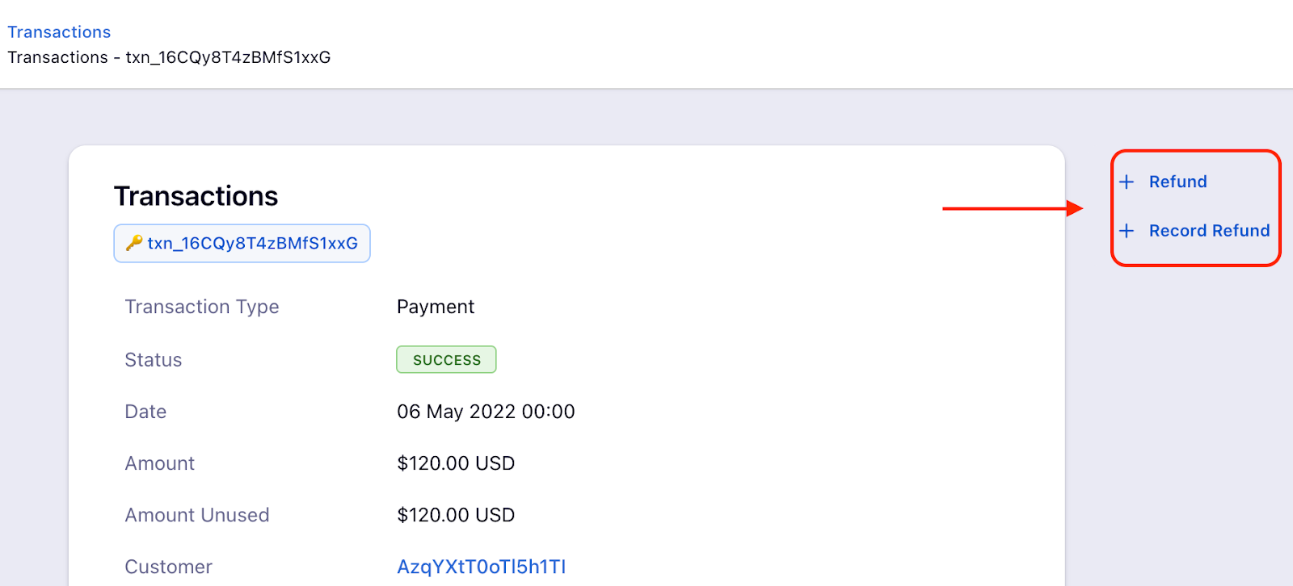
Task: Click the Status field label
Action: click(x=153, y=360)
